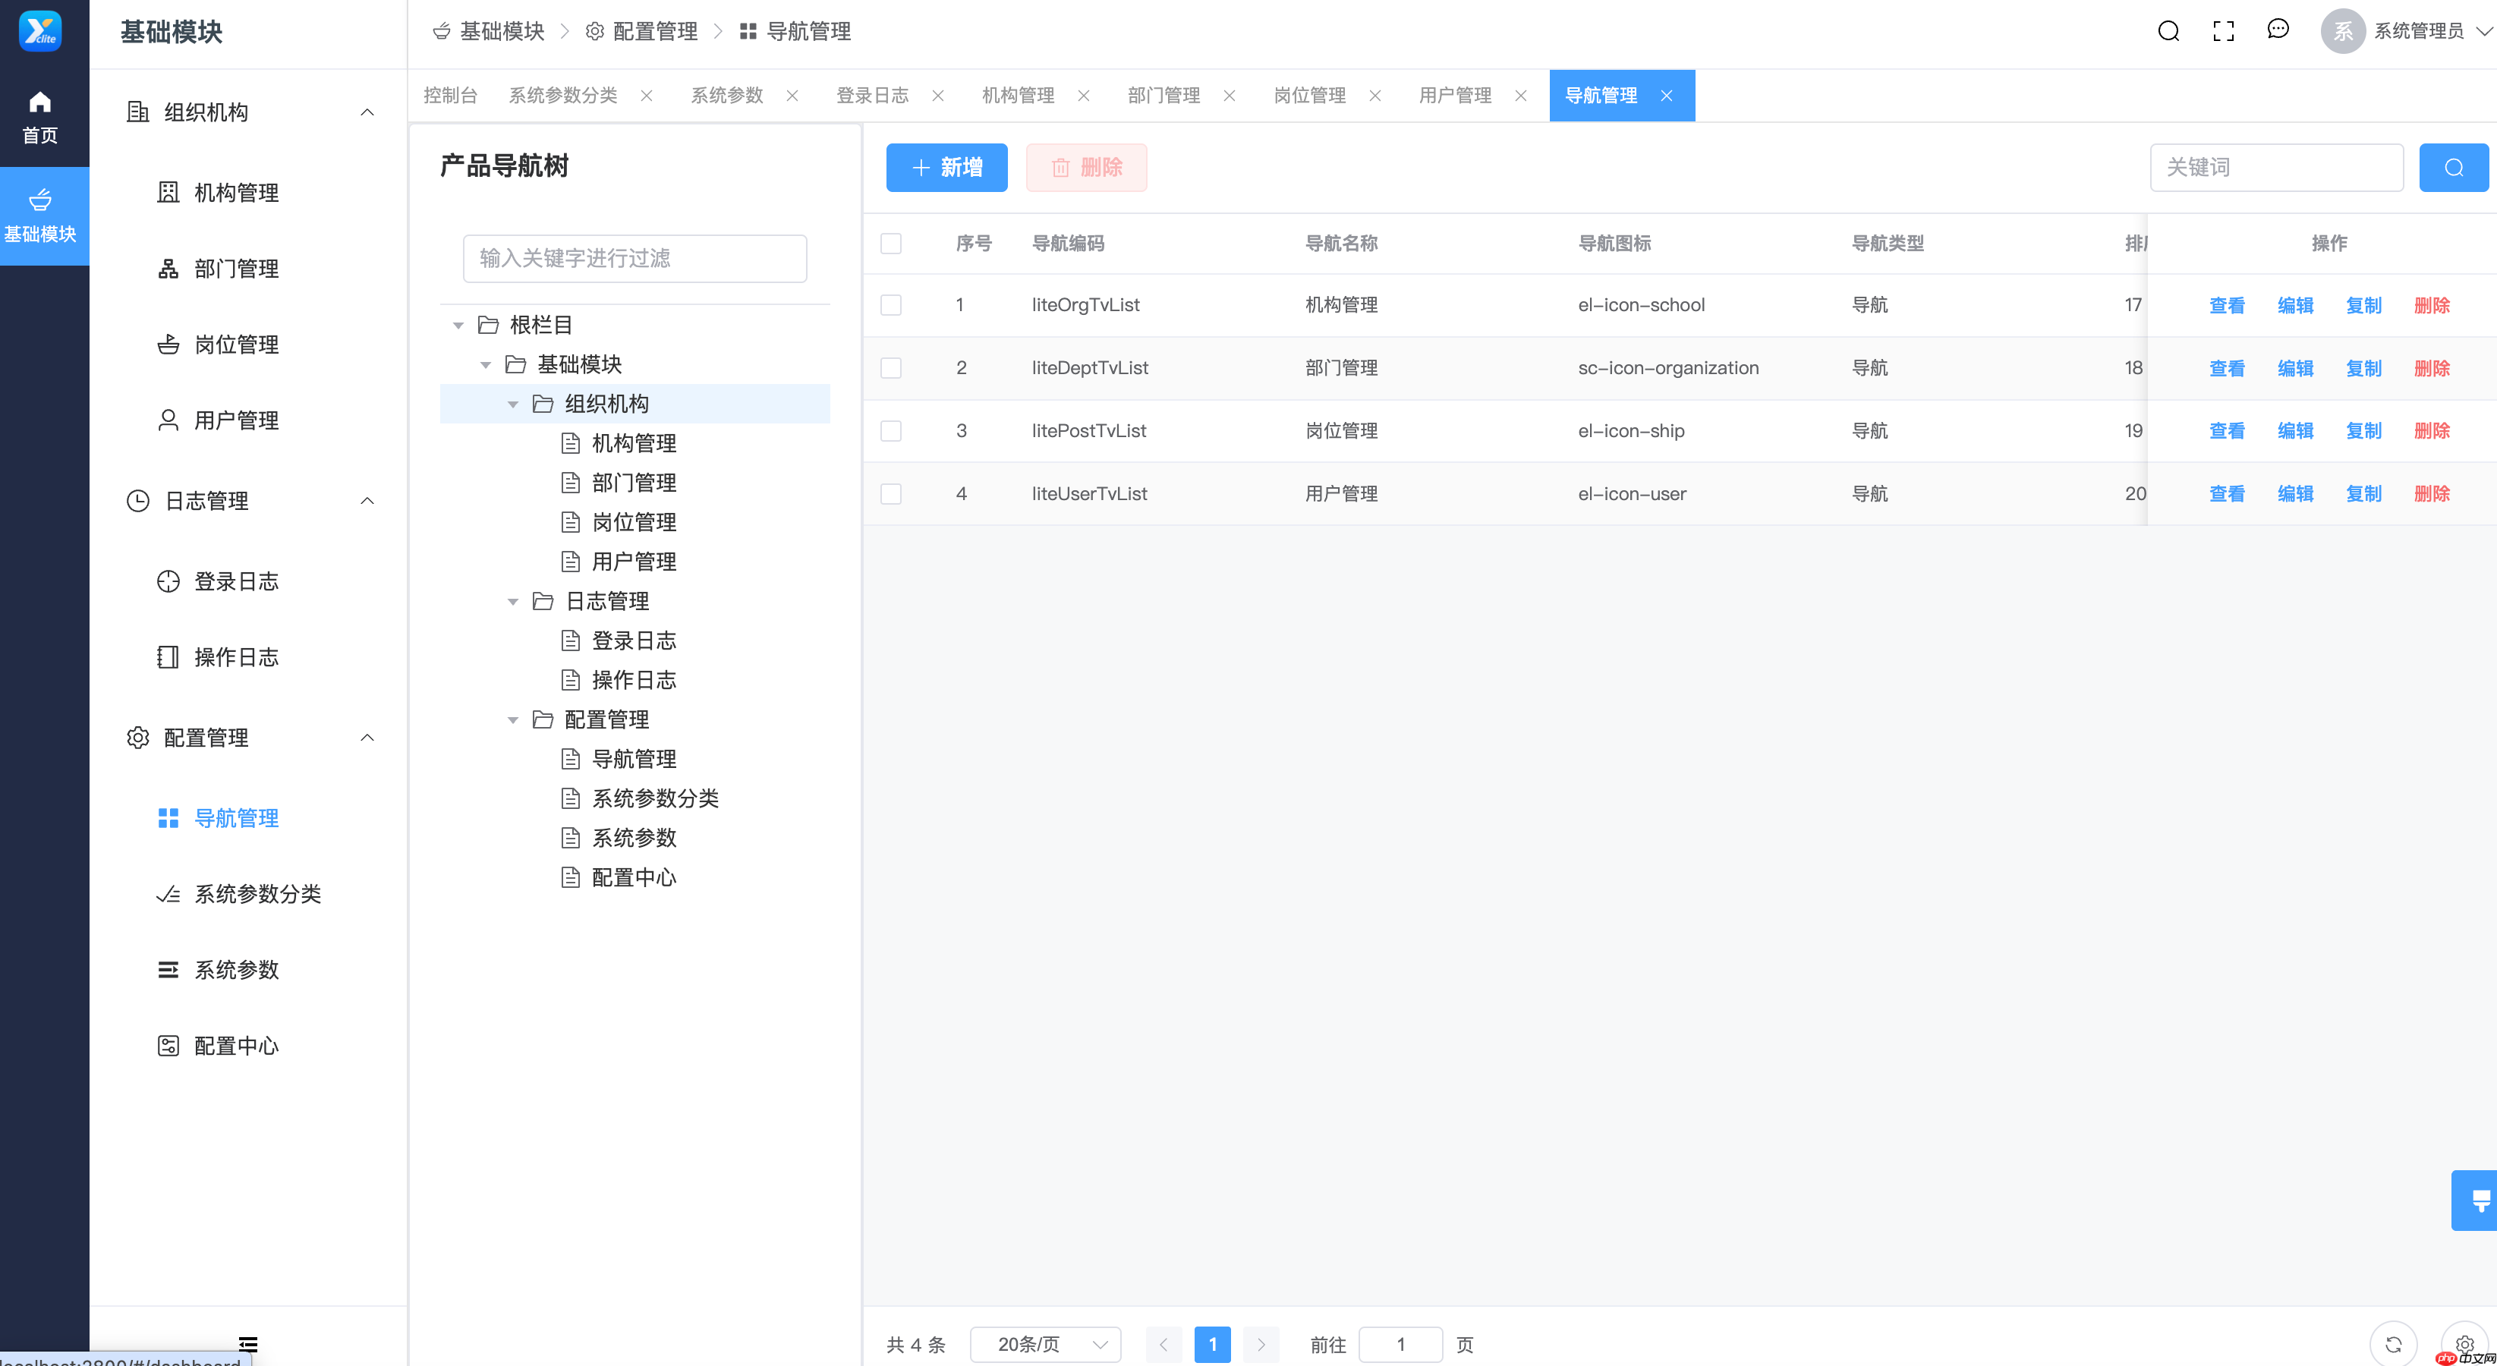
Task: Switch to the 系统参数 tab
Action: click(x=727, y=95)
